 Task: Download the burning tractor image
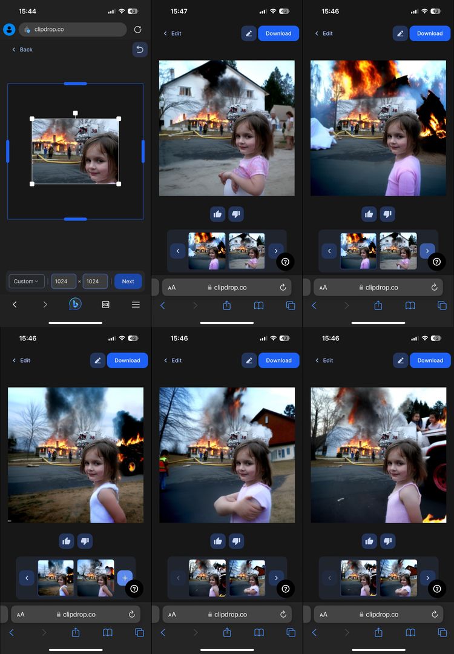[127, 360]
